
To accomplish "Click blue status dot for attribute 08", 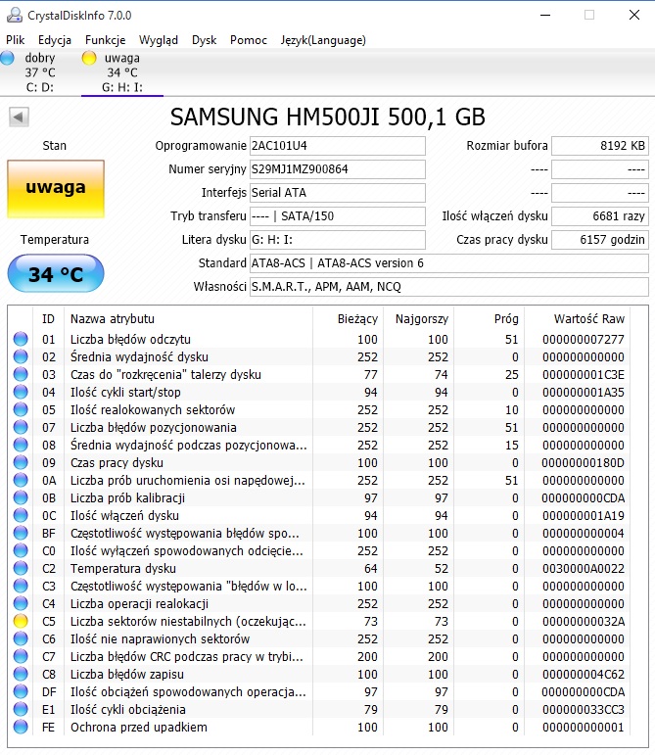I will (x=21, y=445).
